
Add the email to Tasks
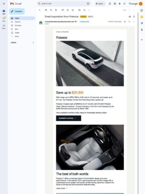(73, 10)
